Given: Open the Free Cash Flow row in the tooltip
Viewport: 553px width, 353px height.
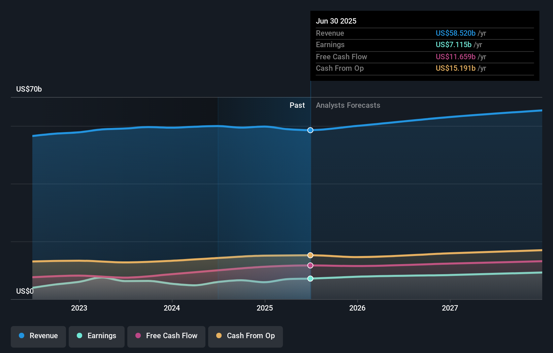Looking at the screenshot, I should pyautogui.click(x=341, y=57).
